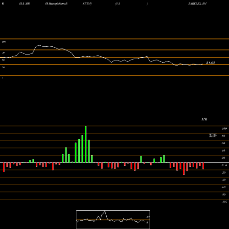
Task: Click the 'MR' panel title
Action: (x=204, y=119)
